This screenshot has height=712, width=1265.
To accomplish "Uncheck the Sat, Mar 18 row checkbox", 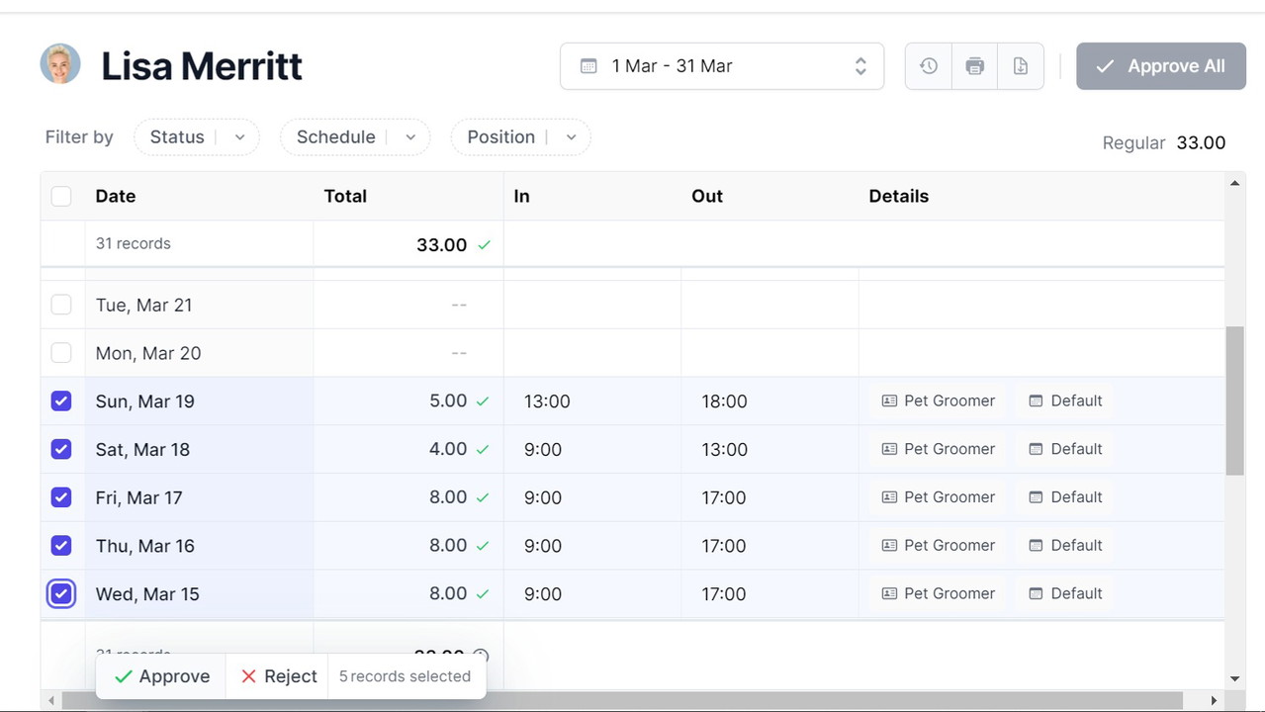I will point(61,449).
